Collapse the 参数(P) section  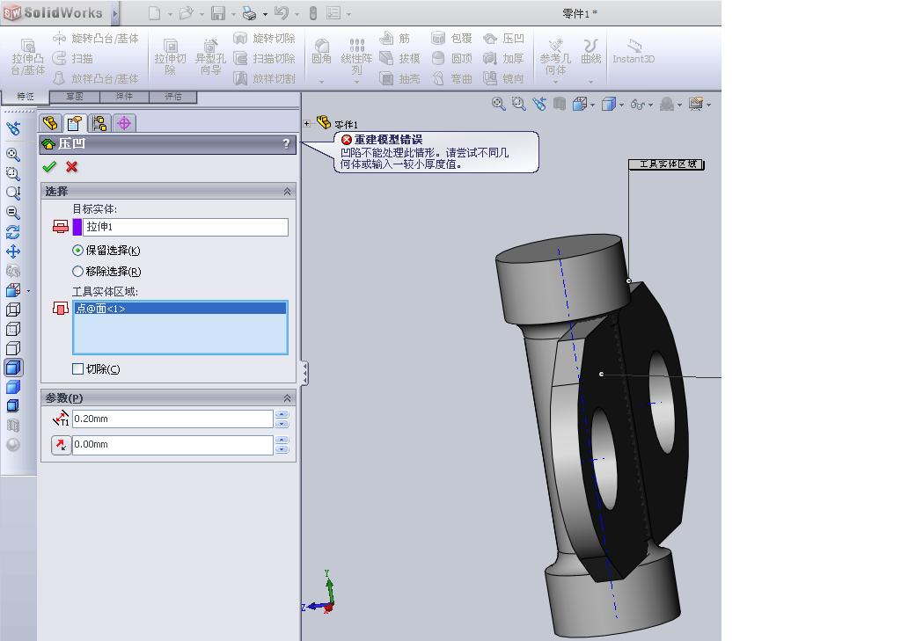coord(287,398)
